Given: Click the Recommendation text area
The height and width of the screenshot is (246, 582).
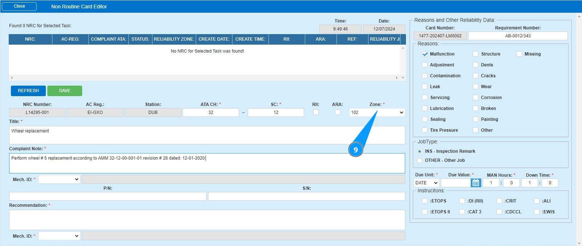Looking at the screenshot, I should click(x=207, y=220).
